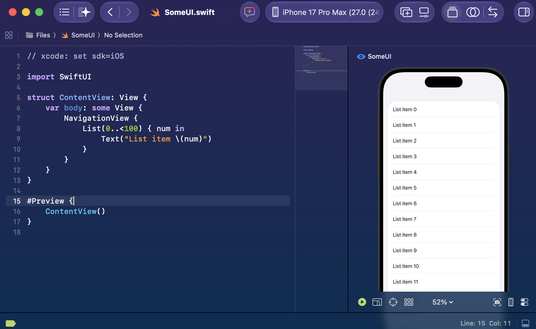Select List item 9 in preview

tap(444, 250)
